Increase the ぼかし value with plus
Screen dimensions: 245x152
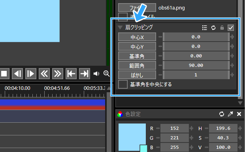pyautogui.click(x=232, y=75)
